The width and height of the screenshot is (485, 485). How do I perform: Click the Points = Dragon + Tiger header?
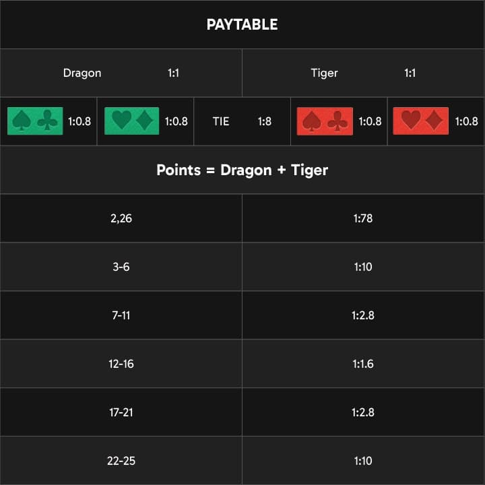tap(243, 170)
